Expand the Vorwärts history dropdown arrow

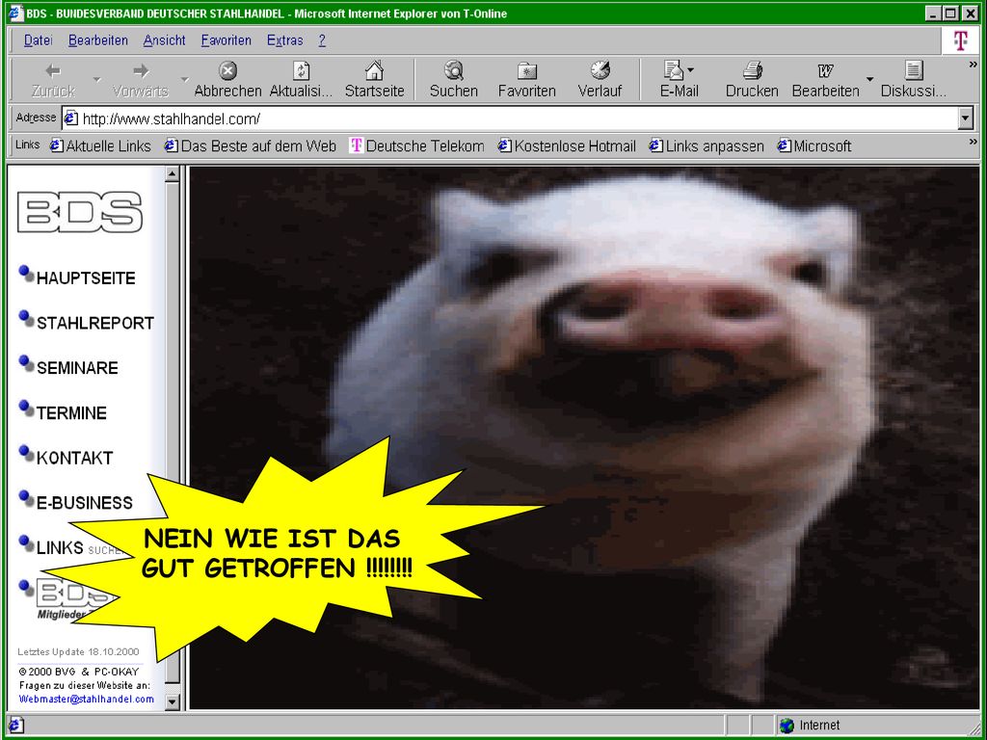pyautogui.click(x=184, y=79)
